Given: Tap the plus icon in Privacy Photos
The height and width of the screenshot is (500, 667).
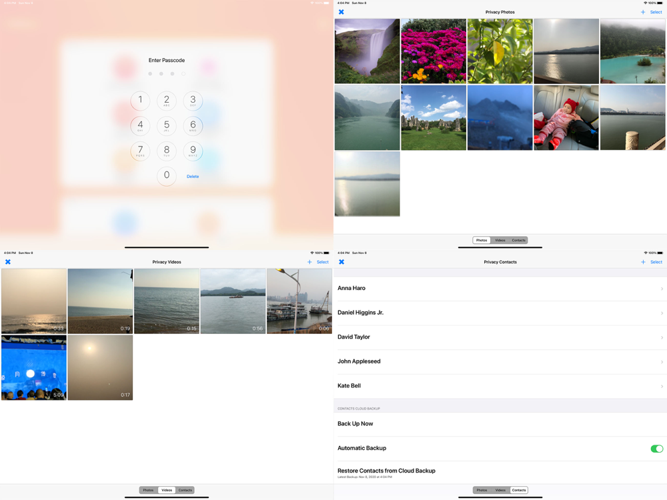Looking at the screenshot, I should pos(643,12).
